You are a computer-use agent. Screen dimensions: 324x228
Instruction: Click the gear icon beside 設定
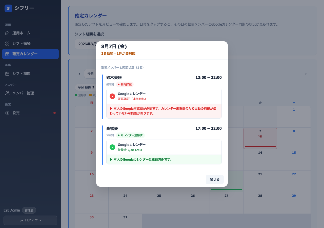(7, 113)
